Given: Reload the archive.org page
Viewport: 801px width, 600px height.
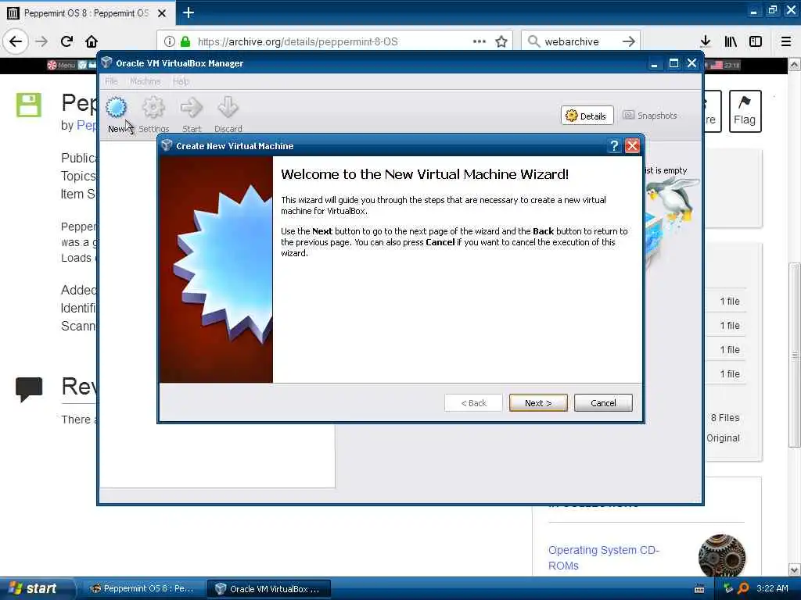Looking at the screenshot, I should tap(67, 41).
